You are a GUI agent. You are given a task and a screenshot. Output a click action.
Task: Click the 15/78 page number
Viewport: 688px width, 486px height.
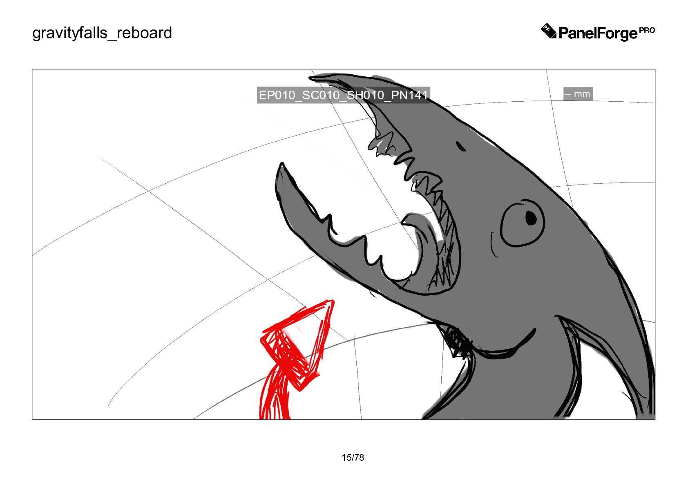pyautogui.click(x=353, y=457)
